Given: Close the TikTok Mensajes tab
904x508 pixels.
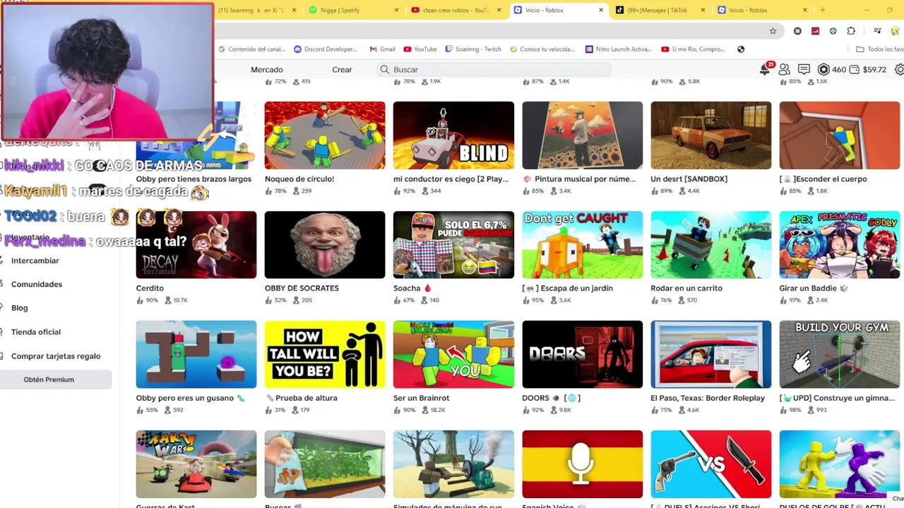Looking at the screenshot, I should 703,10.
